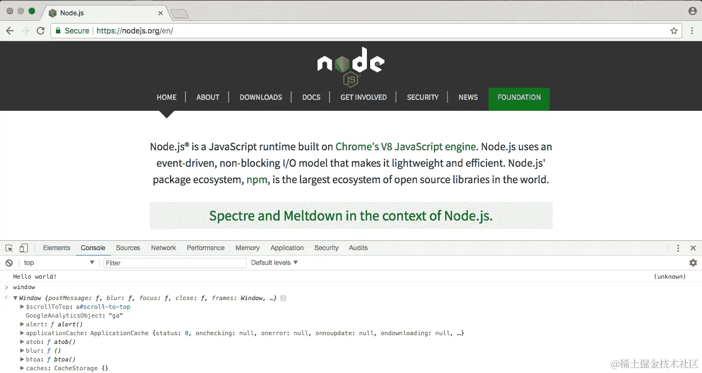Open the Default levels dropdown

(275, 263)
